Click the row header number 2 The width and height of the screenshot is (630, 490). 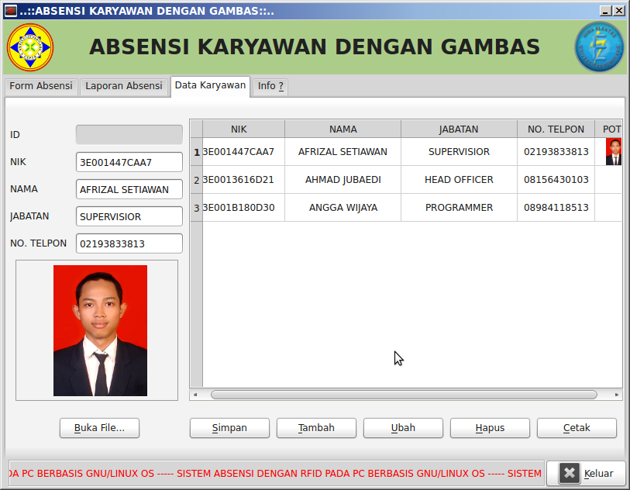click(197, 180)
